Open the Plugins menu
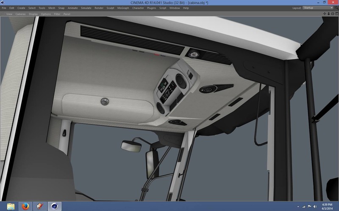Viewport: 339px width, 211px height. (x=151, y=8)
